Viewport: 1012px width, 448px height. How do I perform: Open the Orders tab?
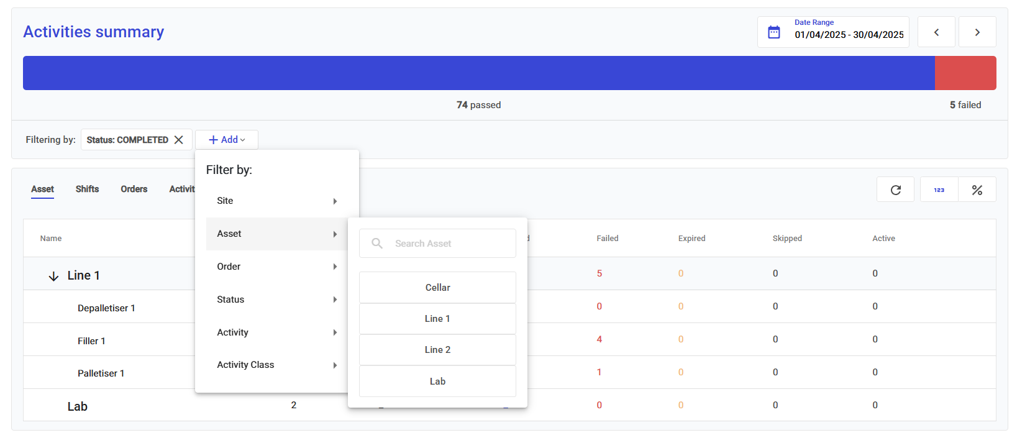click(134, 189)
